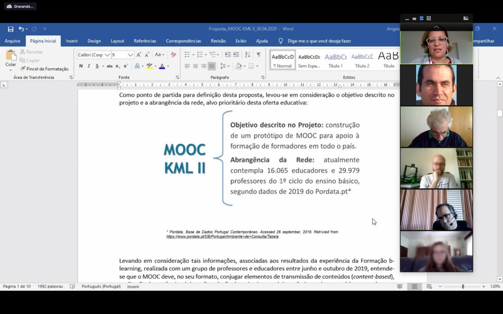This screenshot has height=314, width=503.
Task: Open the borders dropdown arrow
Action: coord(257,66)
